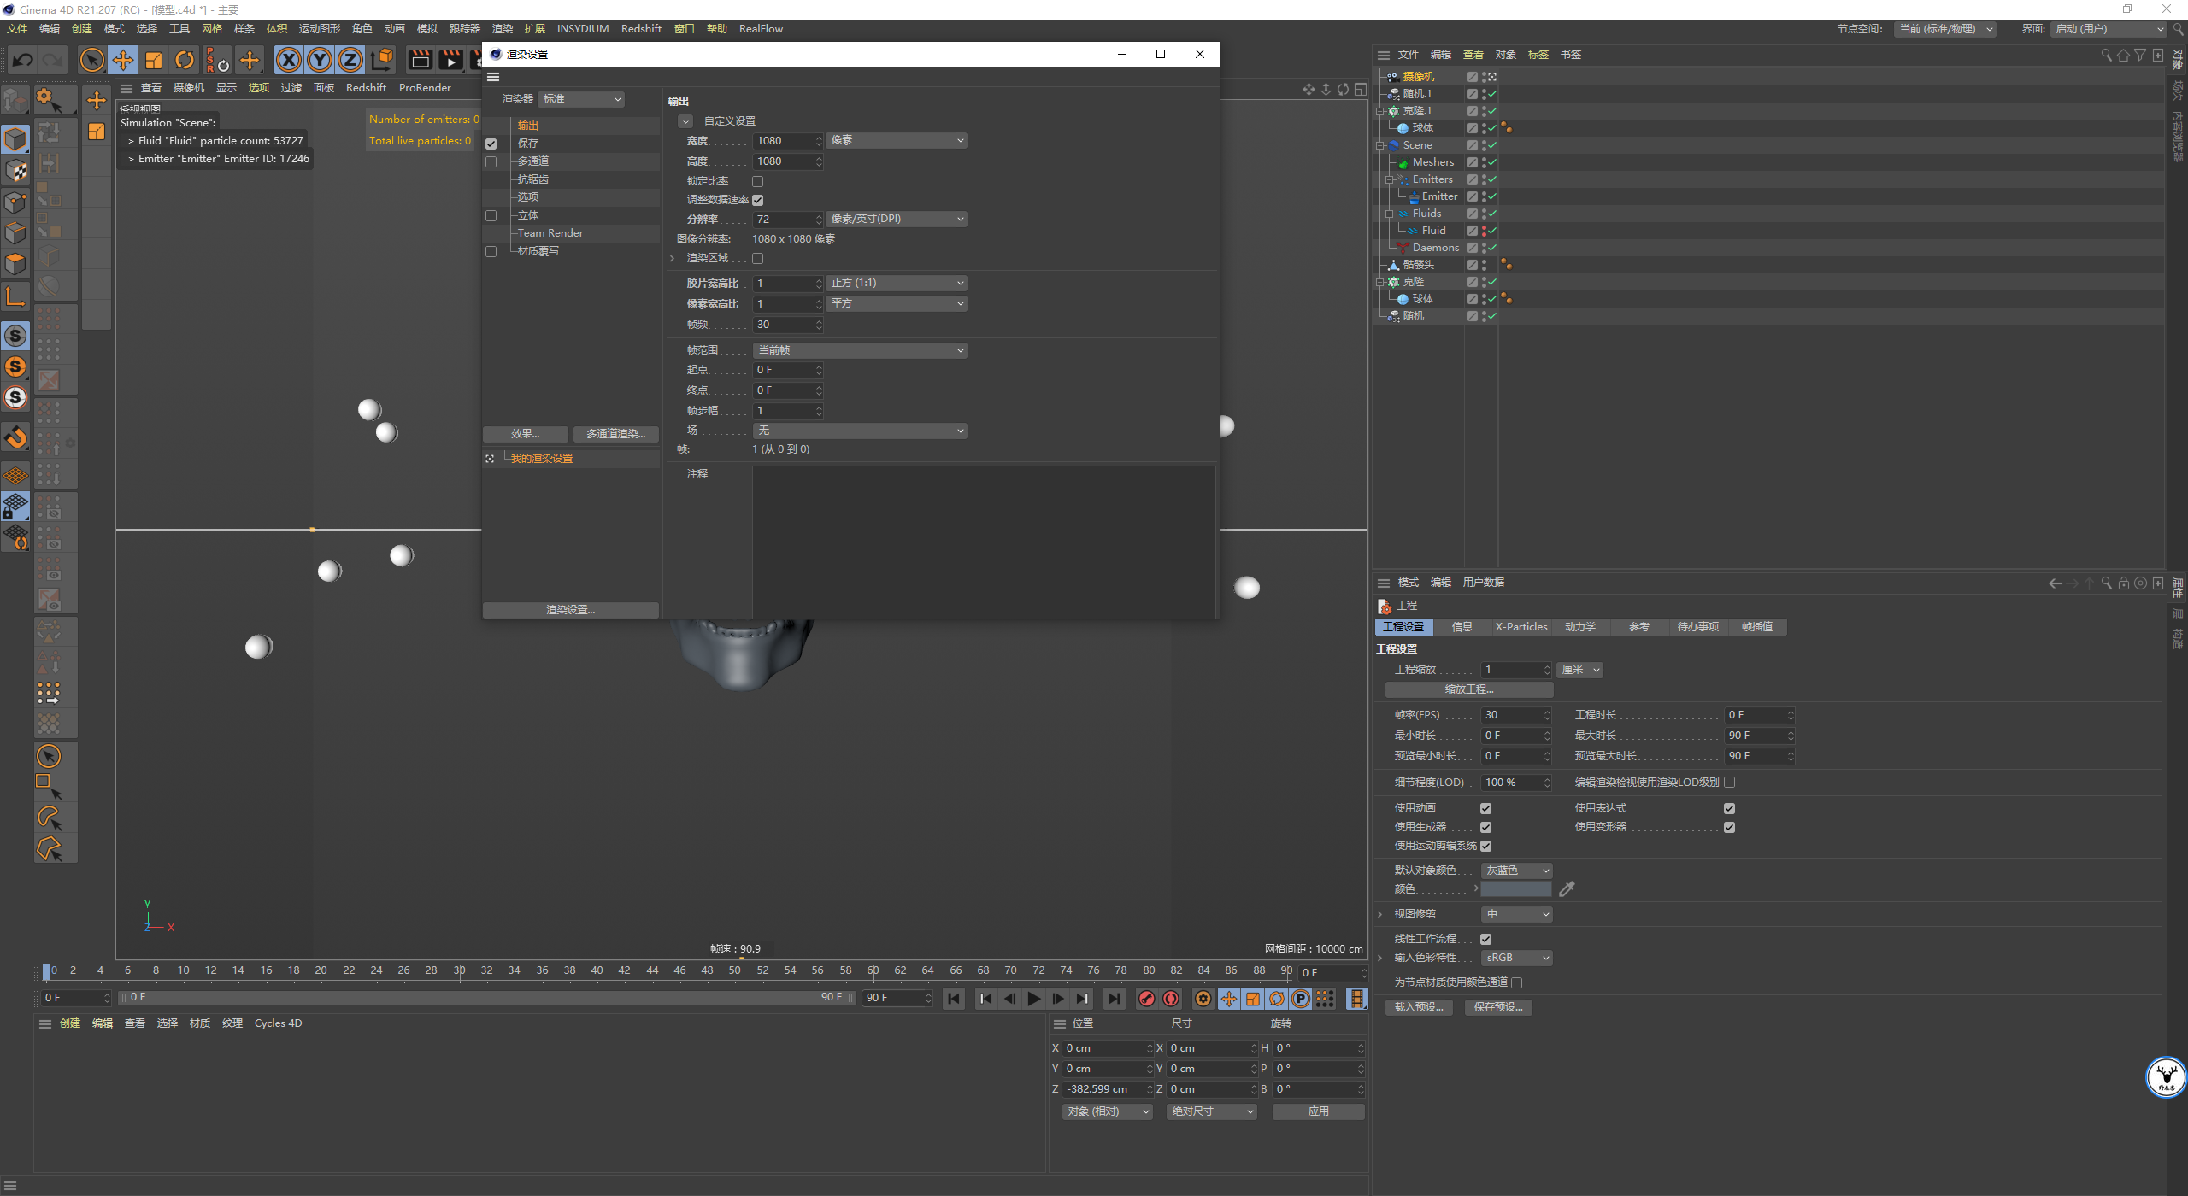Open the 默认对象颜色 灰蓝色 dropdown

(1516, 871)
